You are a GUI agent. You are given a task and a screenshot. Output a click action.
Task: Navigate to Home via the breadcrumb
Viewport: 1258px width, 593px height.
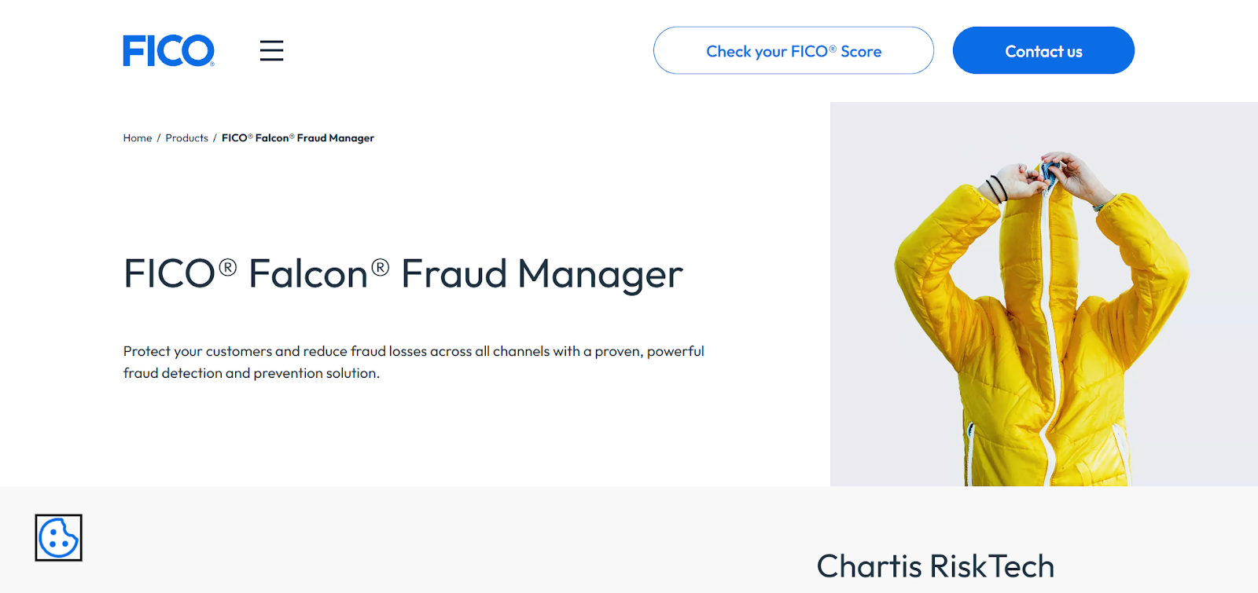click(137, 137)
